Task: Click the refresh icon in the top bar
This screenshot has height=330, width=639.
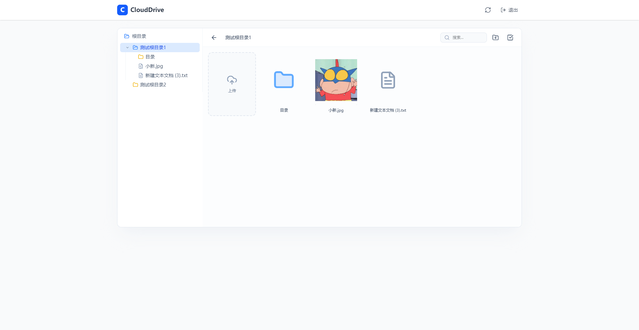Action: click(488, 10)
